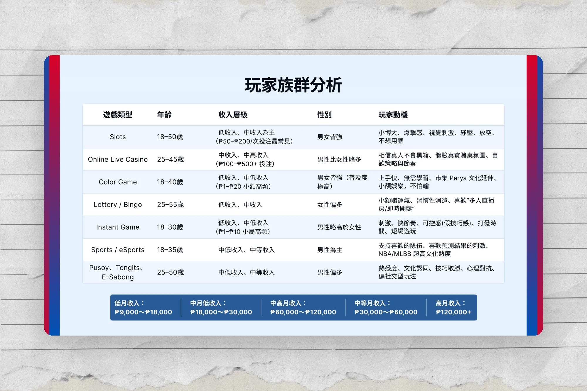The height and width of the screenshot is (391, 587).
Task: Select Slots row's 男女皆強 gender cell
Action: point(330,137)
